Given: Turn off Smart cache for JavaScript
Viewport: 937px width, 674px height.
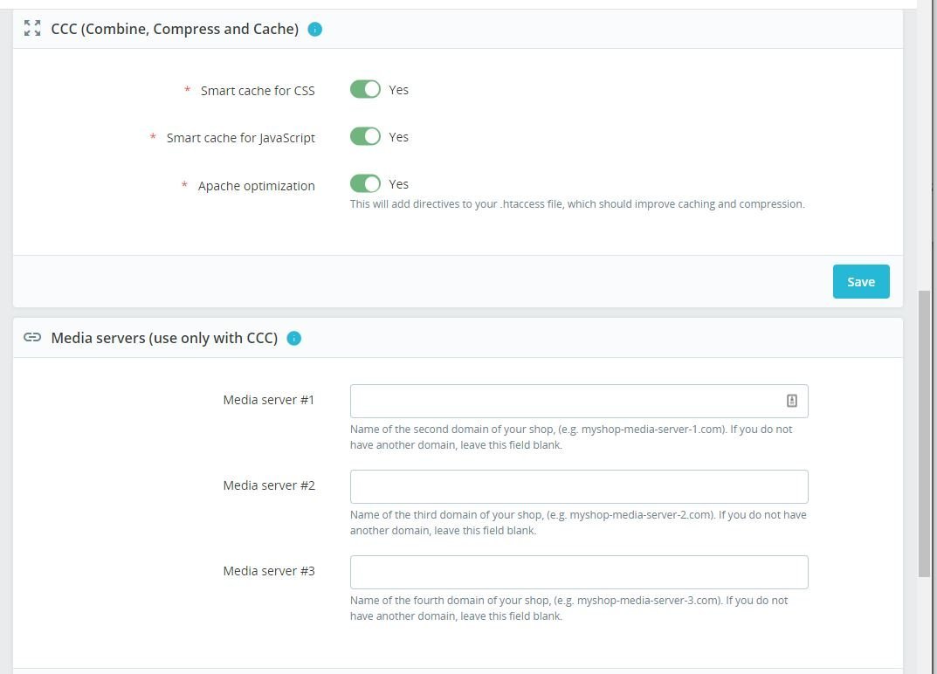Looking at the screenshot, I should tap(365, 137).
